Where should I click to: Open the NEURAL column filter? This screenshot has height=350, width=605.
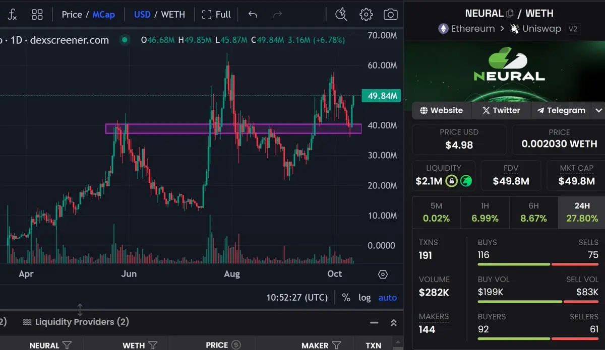(x=67, y=345)
